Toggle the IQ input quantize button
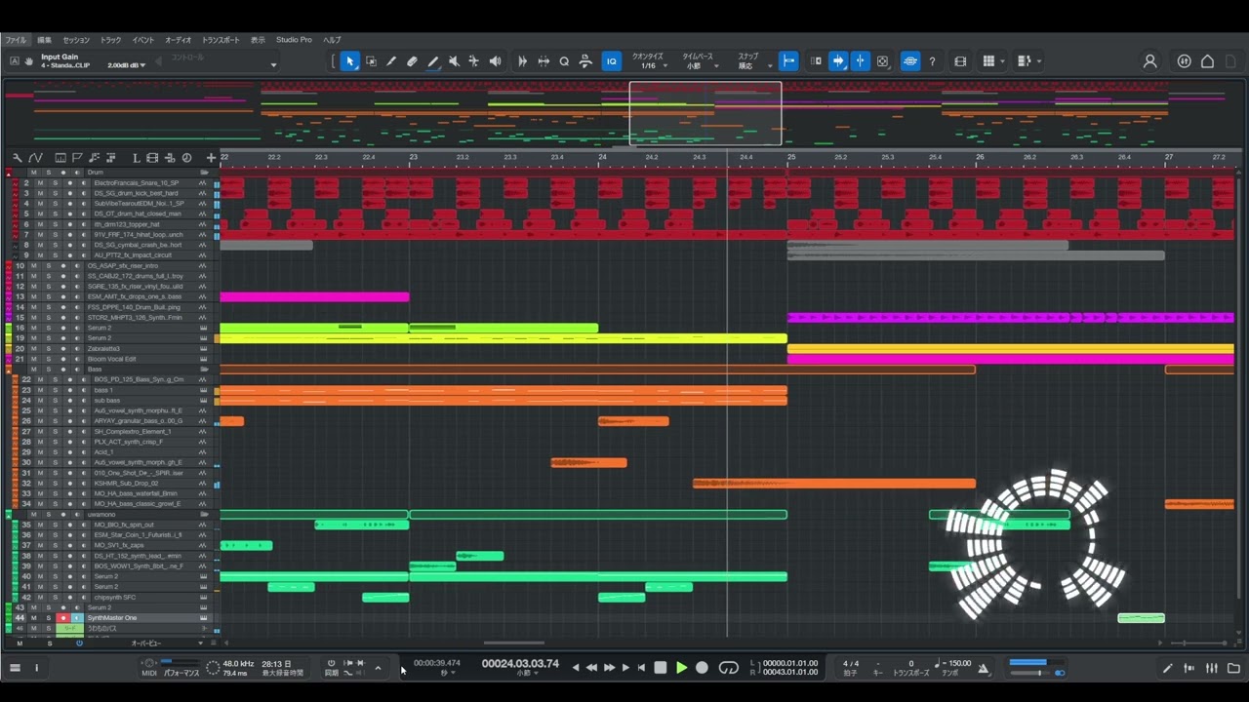The image size is (1249, 702). click(x=612, y=61)
